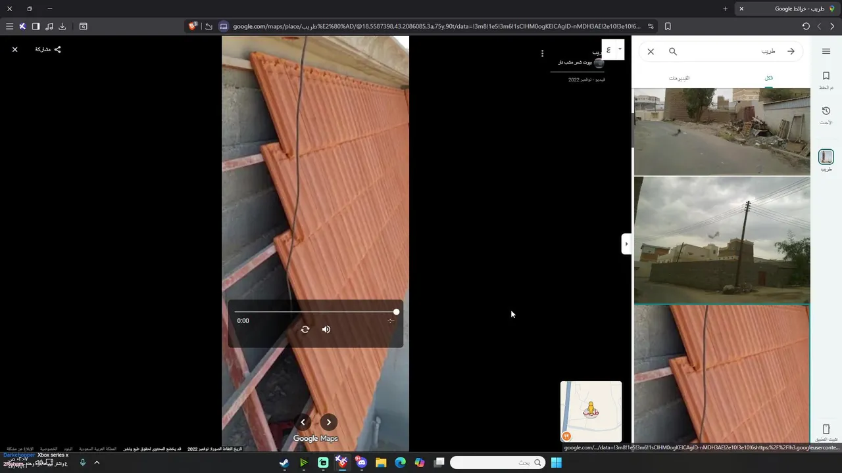
Task: Click the Windows Start button
Action: (x=557, y=462)
